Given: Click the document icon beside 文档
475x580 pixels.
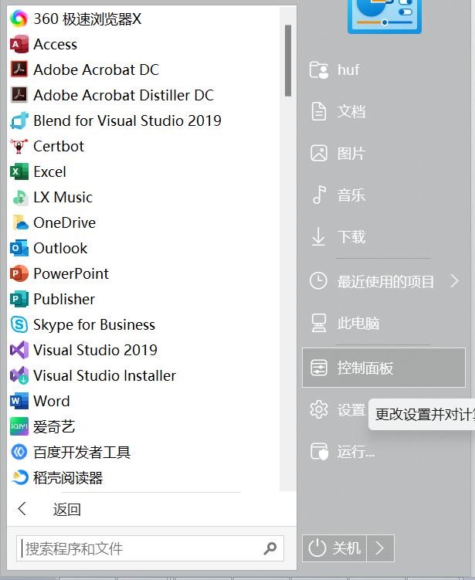Looking at the screenshot, I should 318,111.
